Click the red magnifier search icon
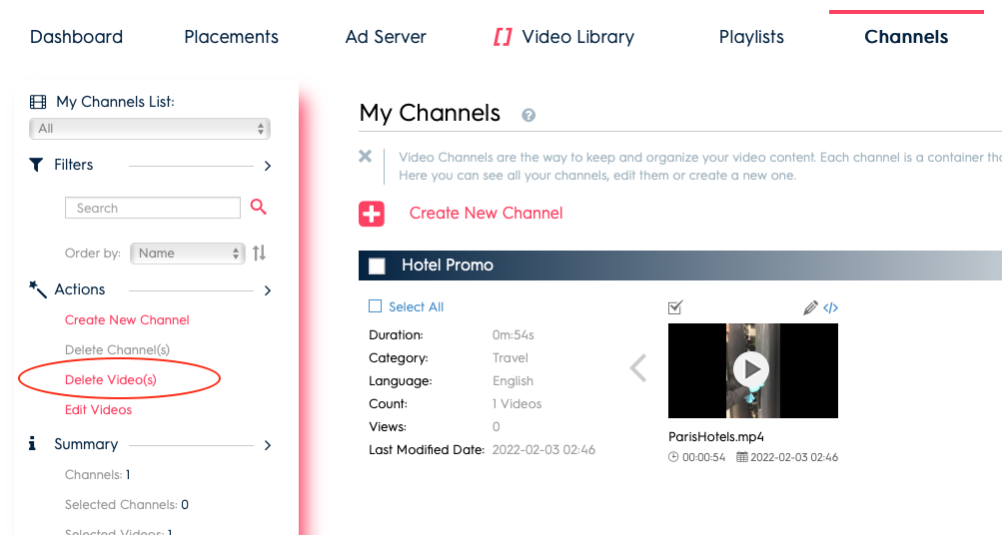 [258, 207]
